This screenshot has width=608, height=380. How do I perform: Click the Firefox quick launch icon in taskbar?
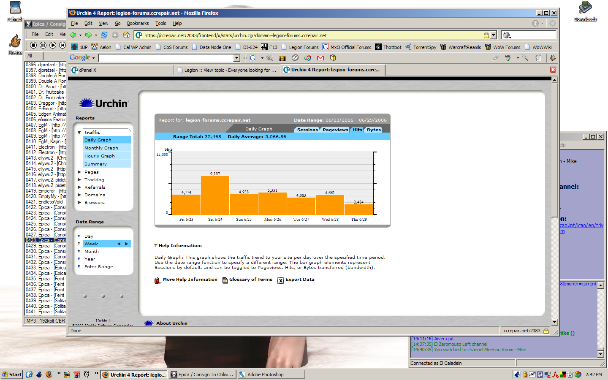click(49, 374)
